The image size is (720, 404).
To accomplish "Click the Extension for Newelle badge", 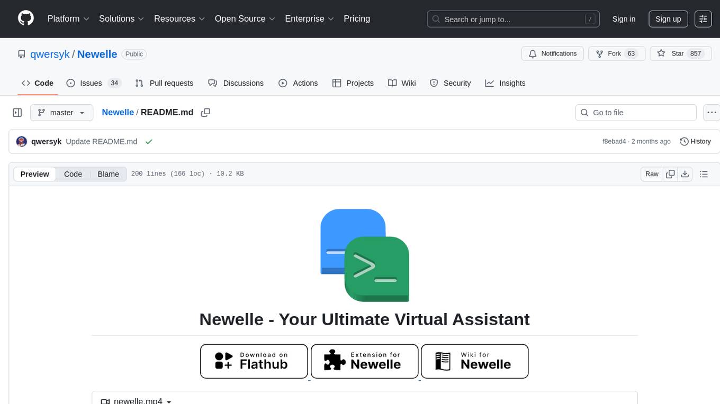I will click(365, 361).
